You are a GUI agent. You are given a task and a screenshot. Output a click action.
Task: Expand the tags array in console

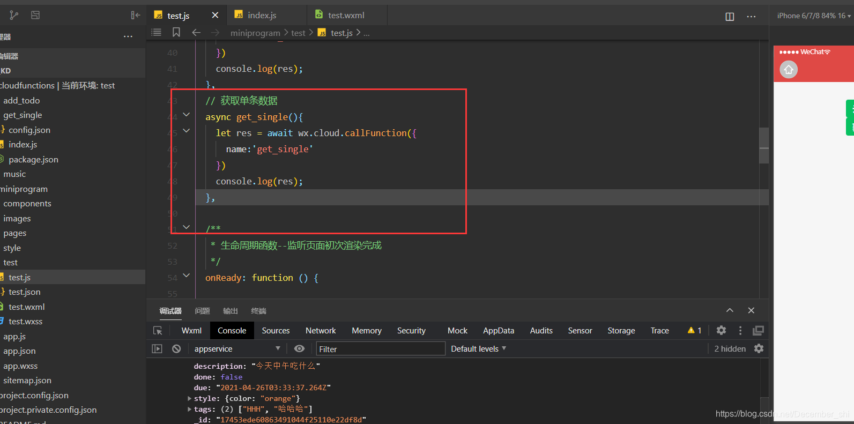189,409
